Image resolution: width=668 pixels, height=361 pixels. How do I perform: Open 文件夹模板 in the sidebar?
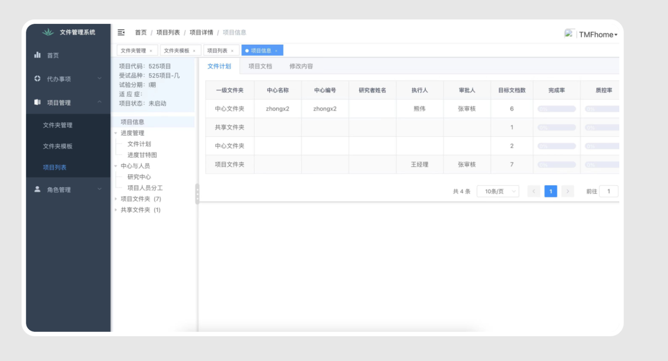(x=58, y=146)
